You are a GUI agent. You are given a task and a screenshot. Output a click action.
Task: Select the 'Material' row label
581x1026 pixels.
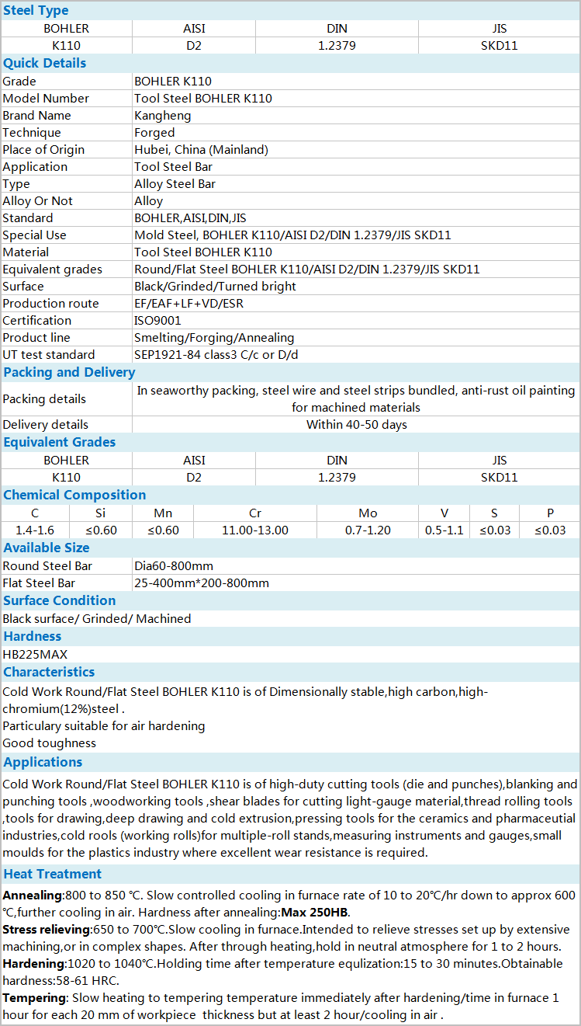pyautogui.click(x=26, y=252)
